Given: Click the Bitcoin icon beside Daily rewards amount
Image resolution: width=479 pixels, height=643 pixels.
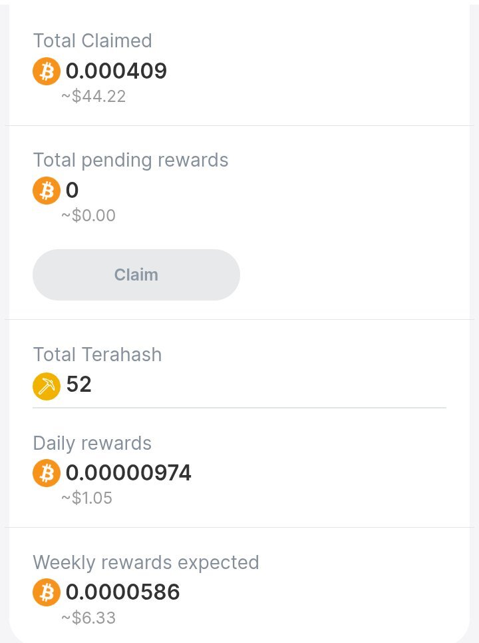Looking at the screenshot, I should pos(47,473).
